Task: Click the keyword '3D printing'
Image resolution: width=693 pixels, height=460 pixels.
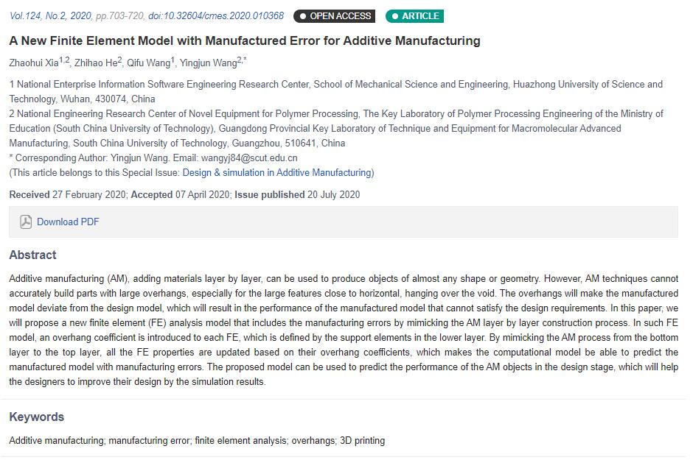Action: 363,441
